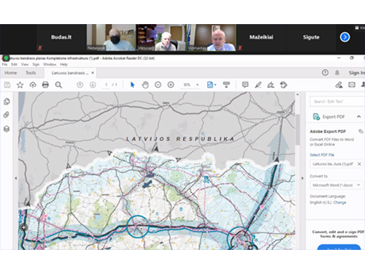Image resolution: width=365 pixels, height=274 pixels.
Task: Click Change document language link
Action: (339, 202)
